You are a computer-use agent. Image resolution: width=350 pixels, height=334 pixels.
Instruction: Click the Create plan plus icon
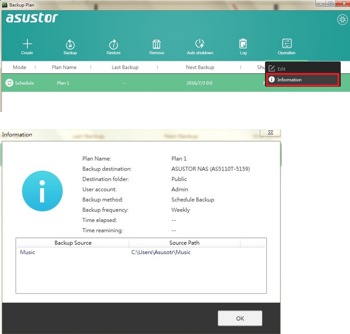point(27,44)
